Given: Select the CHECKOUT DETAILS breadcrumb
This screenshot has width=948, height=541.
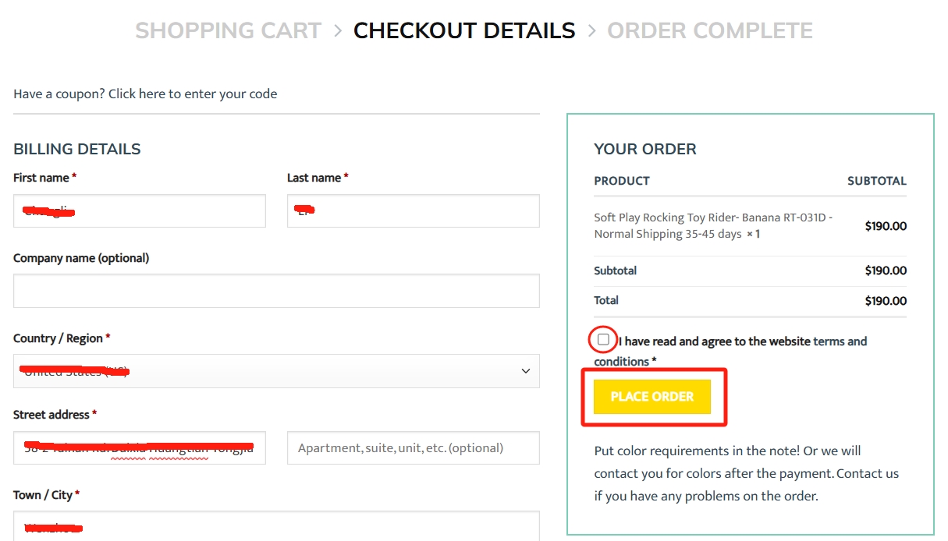Looking at the screenshot, I should [x=464, y=30].
